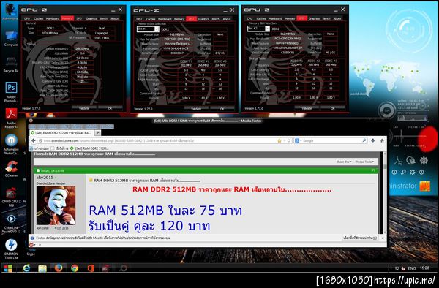The height and width of the screenshot is (288, 439).
Task: Open the Firefox downloads arrow
Action: 373,140
